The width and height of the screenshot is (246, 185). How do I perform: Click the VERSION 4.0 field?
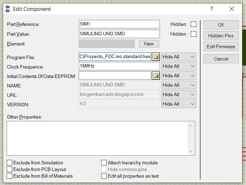coord(119,104)
